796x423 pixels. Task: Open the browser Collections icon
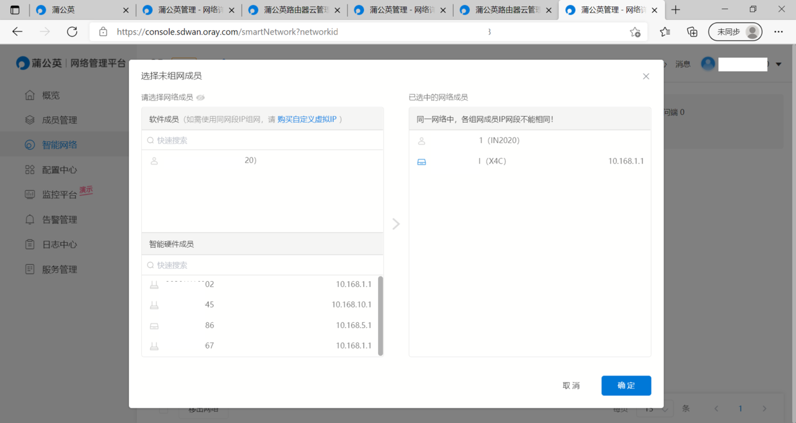coord(692,32)
